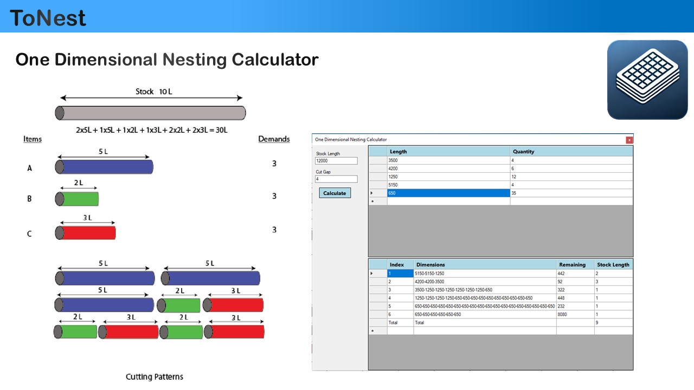Viewport: 694px width, 390px height.
Task: Click the green item B 2L bar
Action: point(76,199)
